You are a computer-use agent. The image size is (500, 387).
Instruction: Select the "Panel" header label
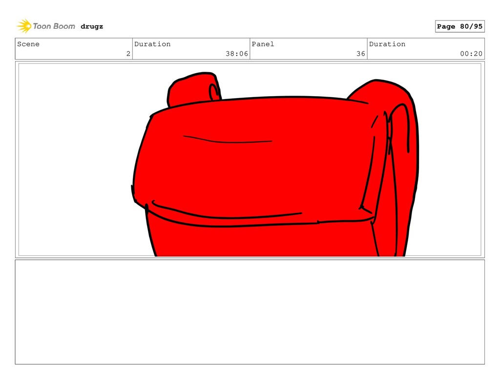click(x=263, y=44)
